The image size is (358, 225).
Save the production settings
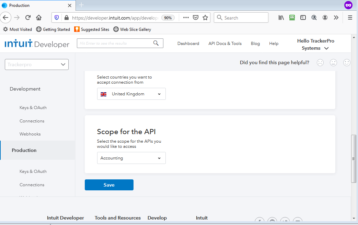[109, 185]
